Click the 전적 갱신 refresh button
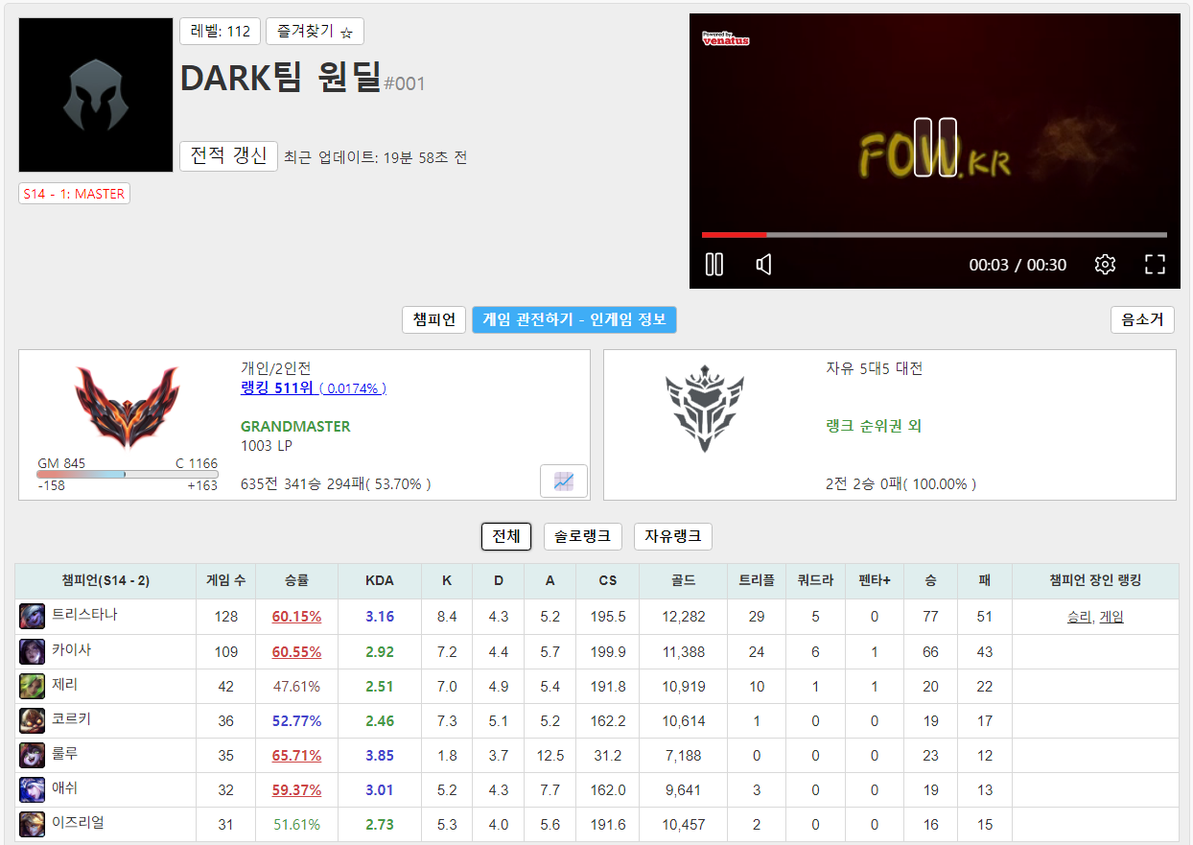This screenshot has height=845, width=1193. (x=228, y=155)
